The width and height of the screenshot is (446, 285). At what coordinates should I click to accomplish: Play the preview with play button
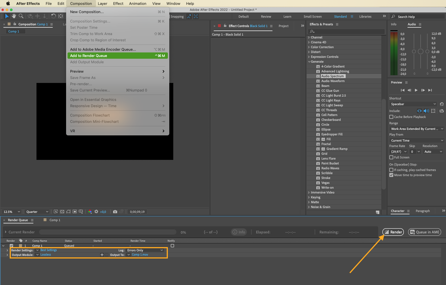(x=416, y=90)
